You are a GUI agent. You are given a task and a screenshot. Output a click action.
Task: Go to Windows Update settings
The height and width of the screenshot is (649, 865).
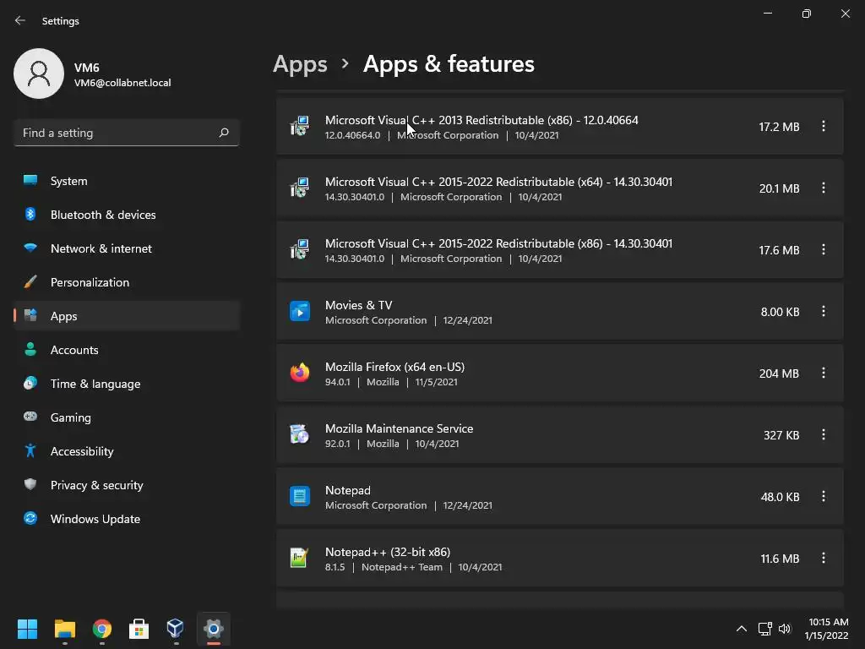pos(95,519)
